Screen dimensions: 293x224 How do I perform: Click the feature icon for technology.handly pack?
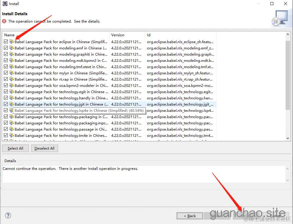pyautogui.click(x=12, y=98)
